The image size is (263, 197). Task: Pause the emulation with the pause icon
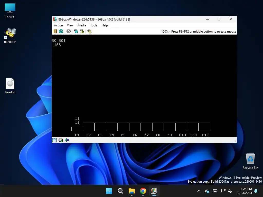pos(55,31)
